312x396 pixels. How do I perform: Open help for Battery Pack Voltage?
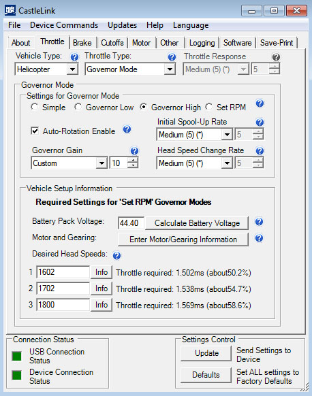pos(259,222)
